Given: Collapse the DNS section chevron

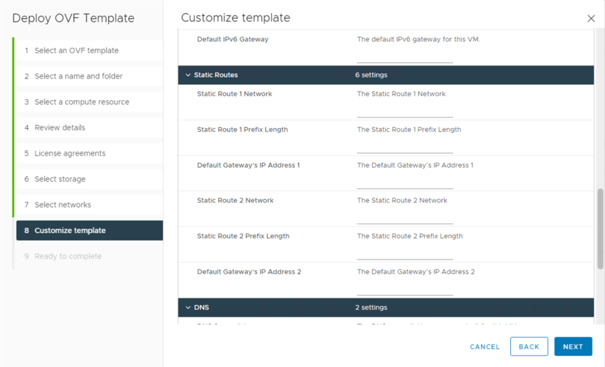Looking at the screenshot, I should [x=188, y=307].
